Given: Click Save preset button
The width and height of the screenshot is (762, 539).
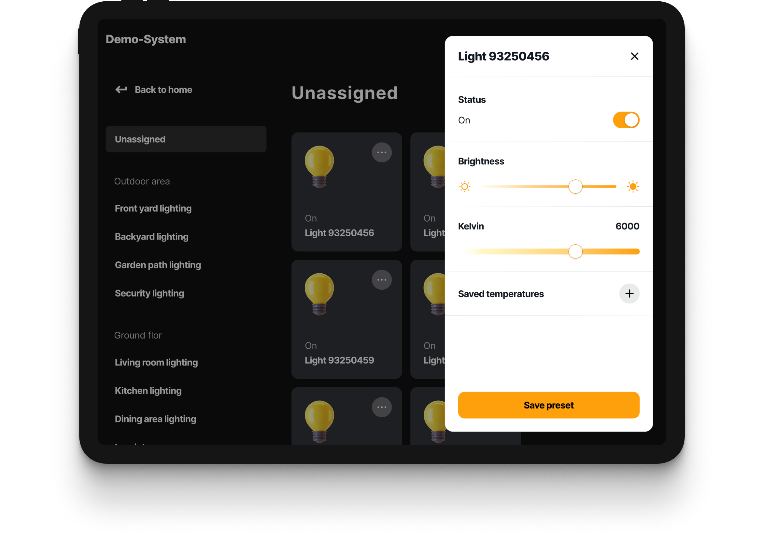Looking at the screenshot, I should pyautogui.click(x=548, y=405).
